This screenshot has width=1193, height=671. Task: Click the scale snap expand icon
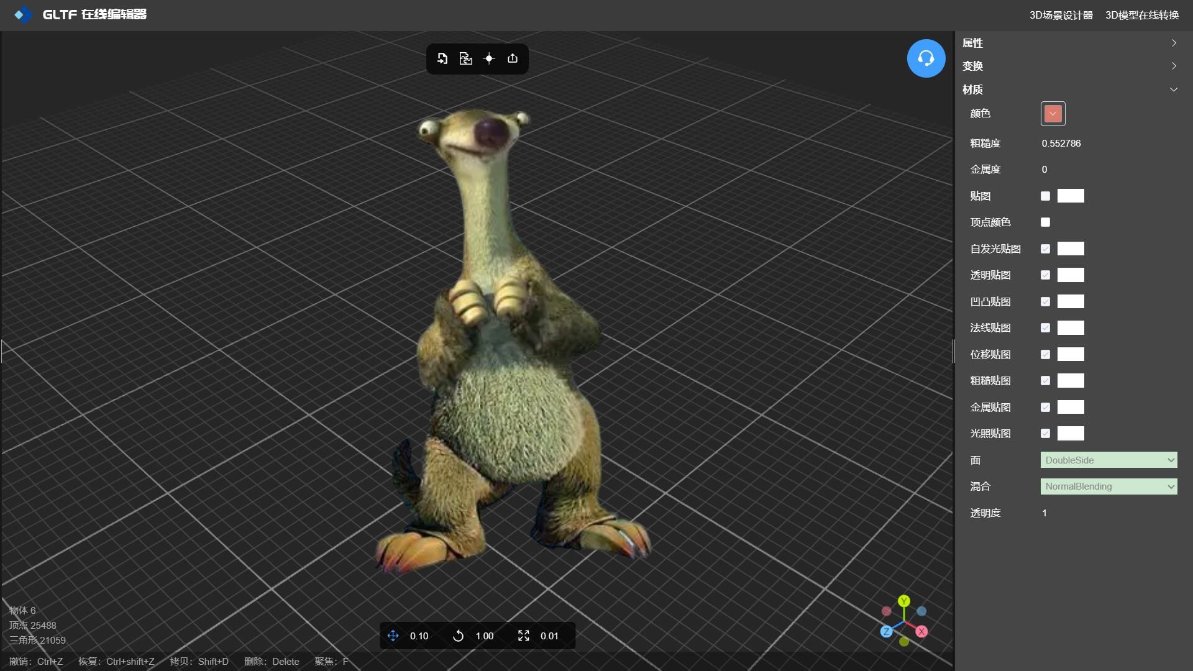pos(524,636)
